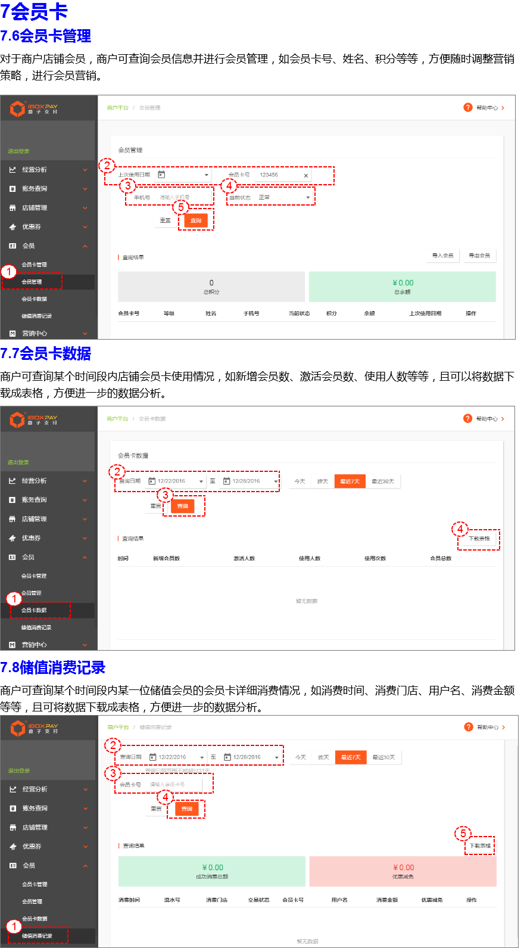Click 经营分析 chart icon in 会员卡数据 page sidebar

pos(13,481)
